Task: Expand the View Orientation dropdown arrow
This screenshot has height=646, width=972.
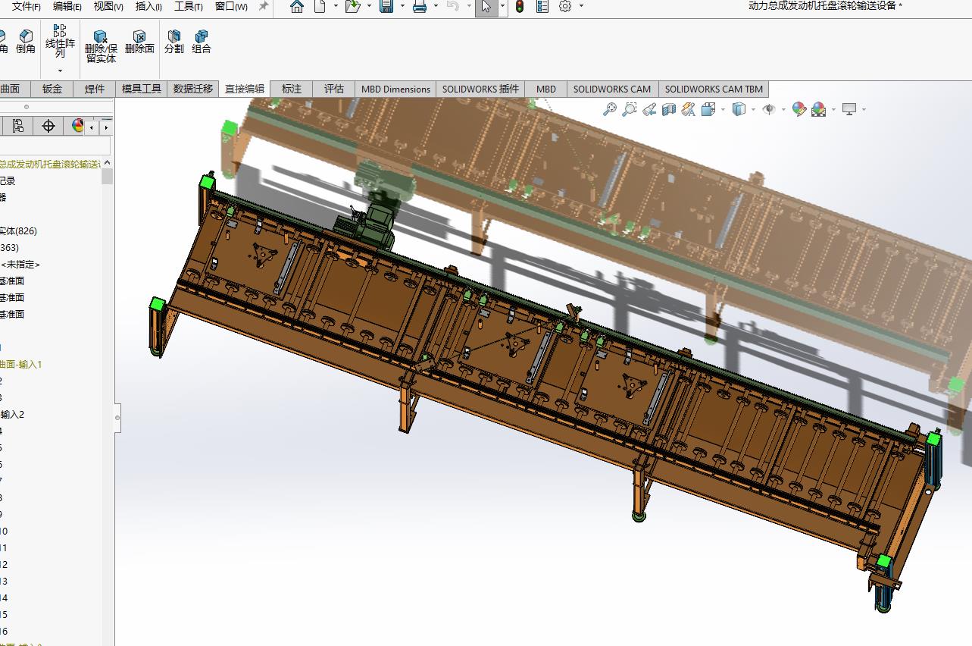Action: pyautogui.click(x=723, y=109)
